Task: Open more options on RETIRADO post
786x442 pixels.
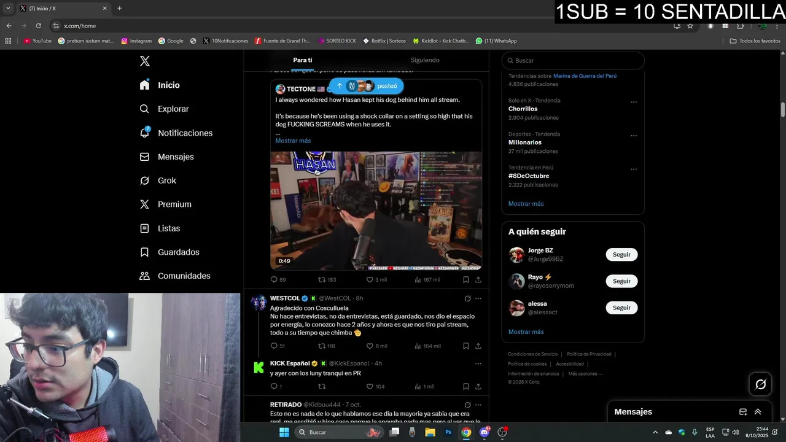Action: [478, 405]
